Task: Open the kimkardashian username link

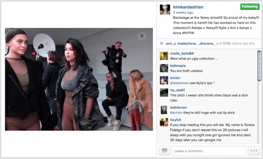Action: click(x=188, y=7)
